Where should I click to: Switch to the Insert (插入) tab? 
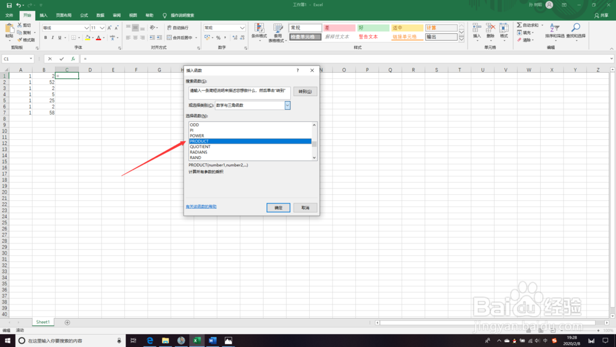43,15
